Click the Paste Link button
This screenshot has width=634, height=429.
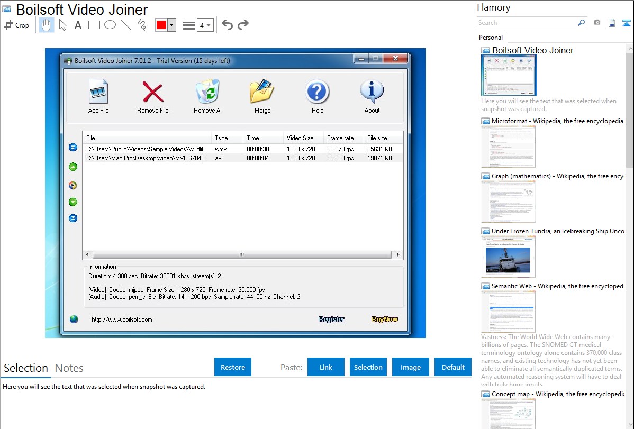pyautogui.click(x=326, y=367)
